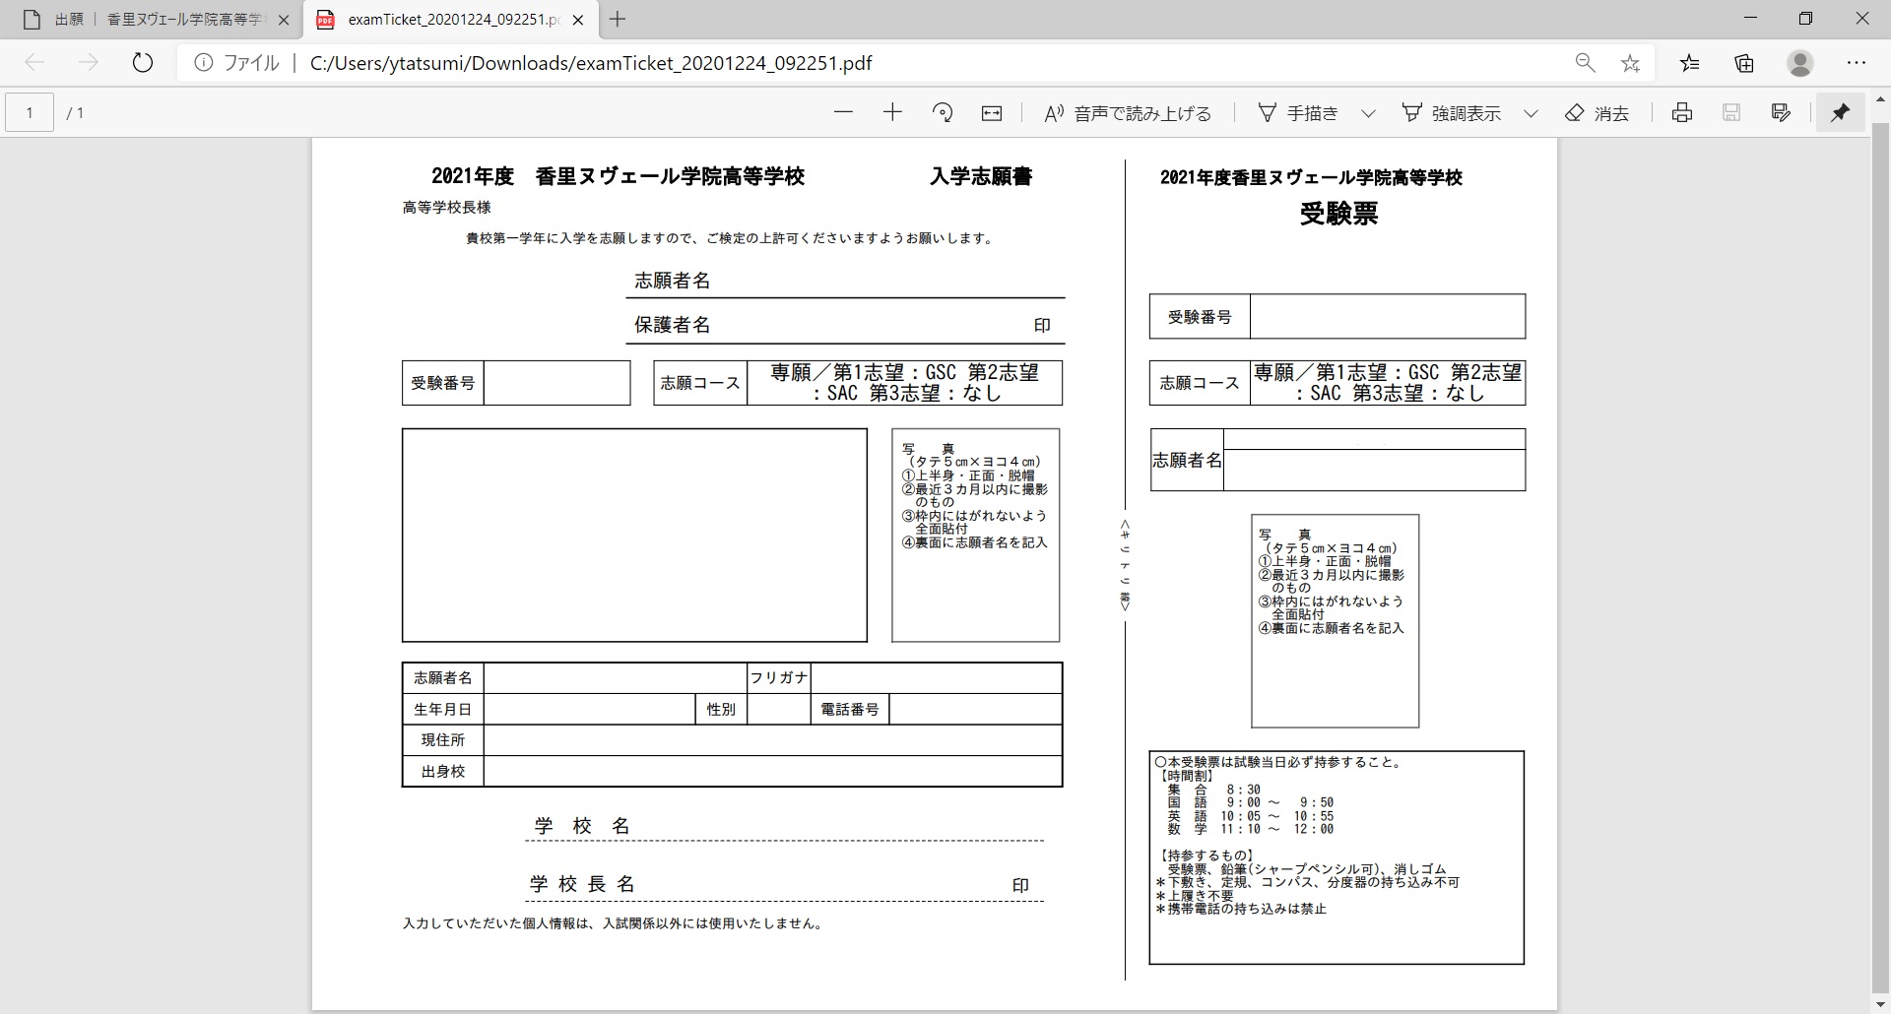Click the 受験票 heading
This screenshot has height=1014, width=1891.
tap(1338, 213)
